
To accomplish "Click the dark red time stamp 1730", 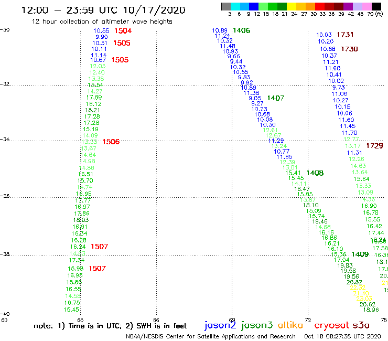I will (349, 49).
